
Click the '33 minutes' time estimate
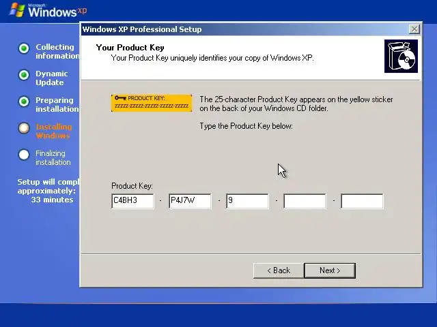tap(52, 200)
